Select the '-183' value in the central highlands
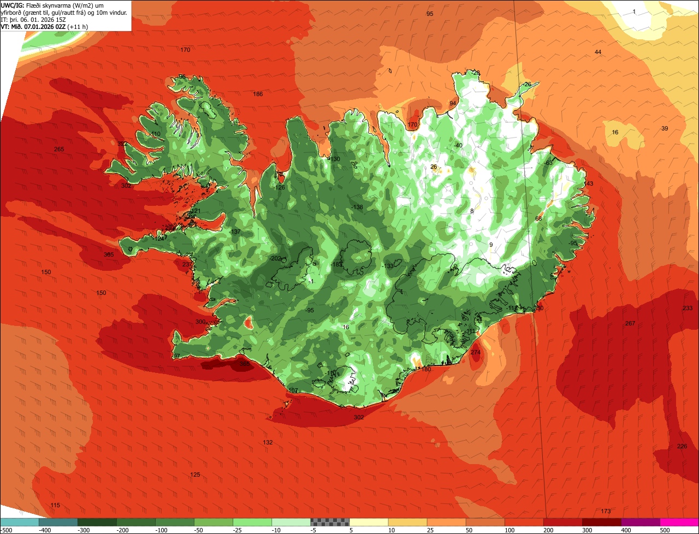699x534 pixels. click(x=336, y=264)
